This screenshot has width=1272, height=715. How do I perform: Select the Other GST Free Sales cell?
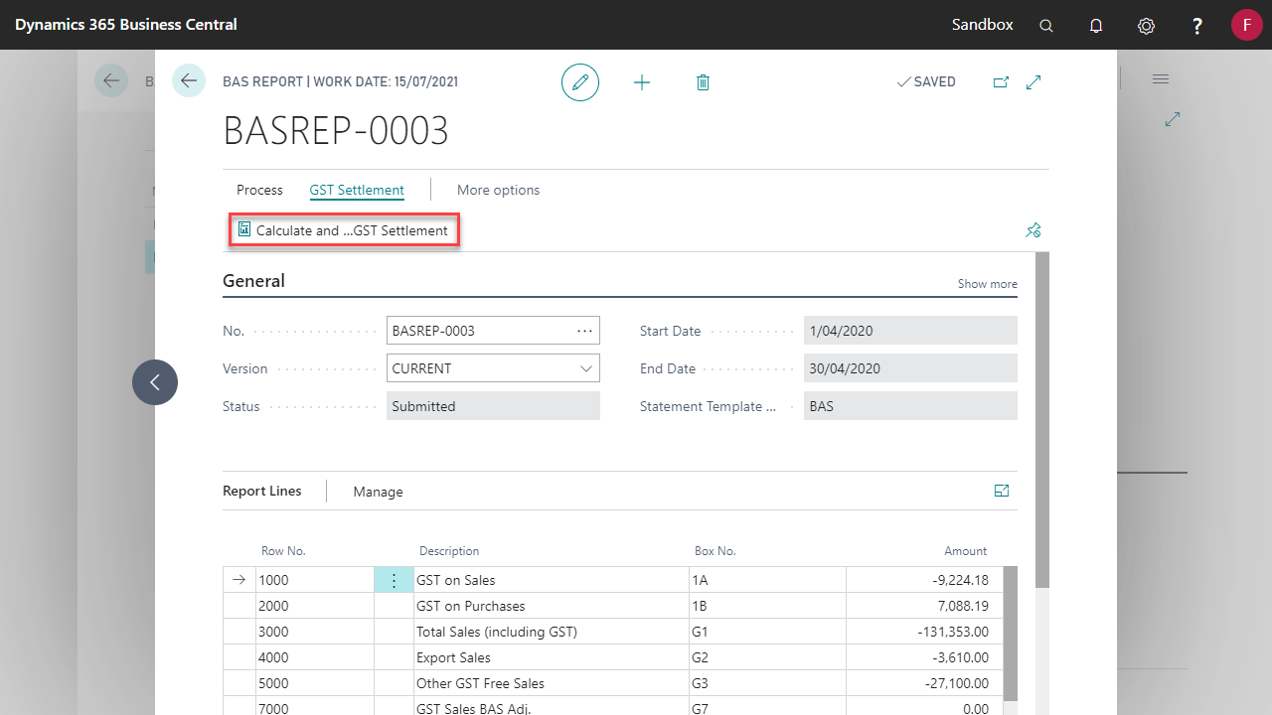click(552, 683)
